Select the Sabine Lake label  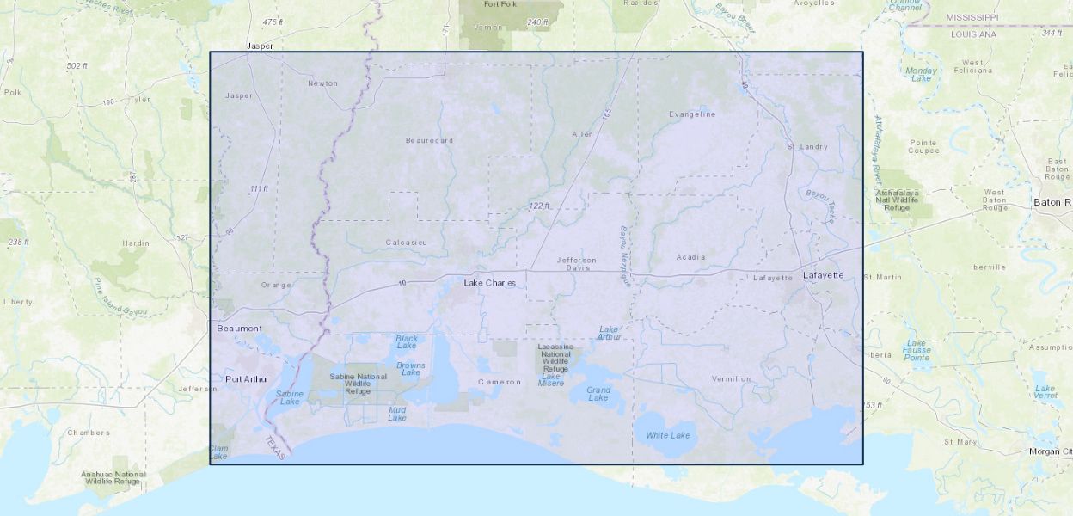tap(290, 397)
